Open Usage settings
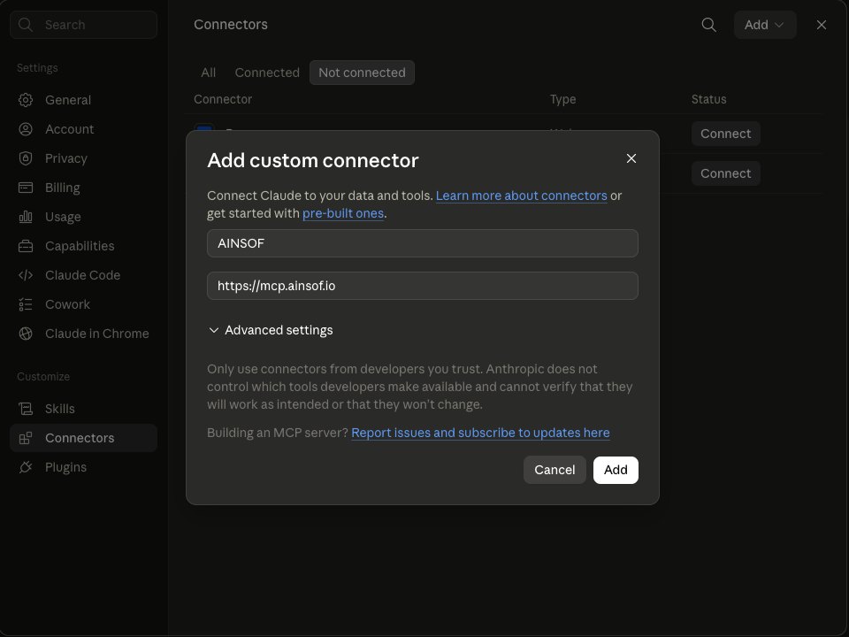 (83, 218)
